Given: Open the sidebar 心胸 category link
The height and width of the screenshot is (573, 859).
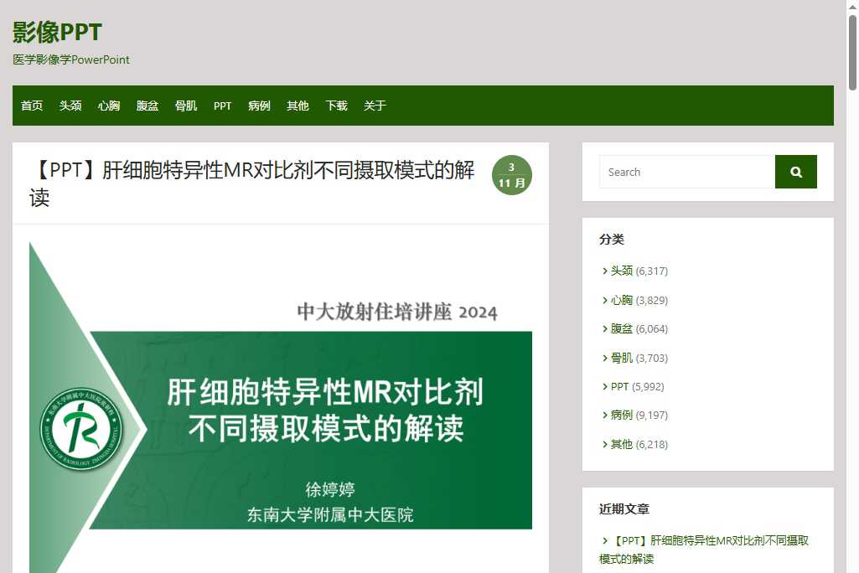Looking at the screenshot, I should pos(622,300).
